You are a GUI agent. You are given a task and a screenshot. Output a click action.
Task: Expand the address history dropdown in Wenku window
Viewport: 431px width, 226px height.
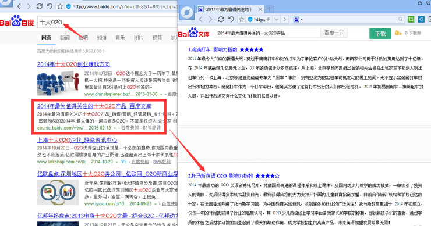(277, 19)
